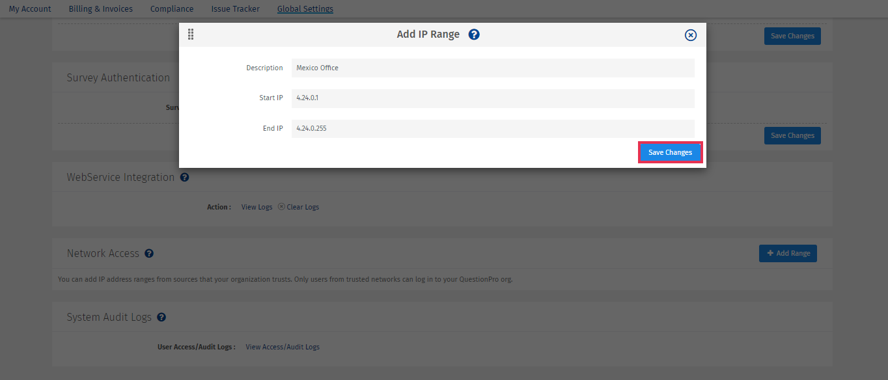Image resolution: width=888 pixels, height=380 pixels.
Task: Click the System Audit Logs help icon
Action: pyautogui.click(x=161, y=317)
